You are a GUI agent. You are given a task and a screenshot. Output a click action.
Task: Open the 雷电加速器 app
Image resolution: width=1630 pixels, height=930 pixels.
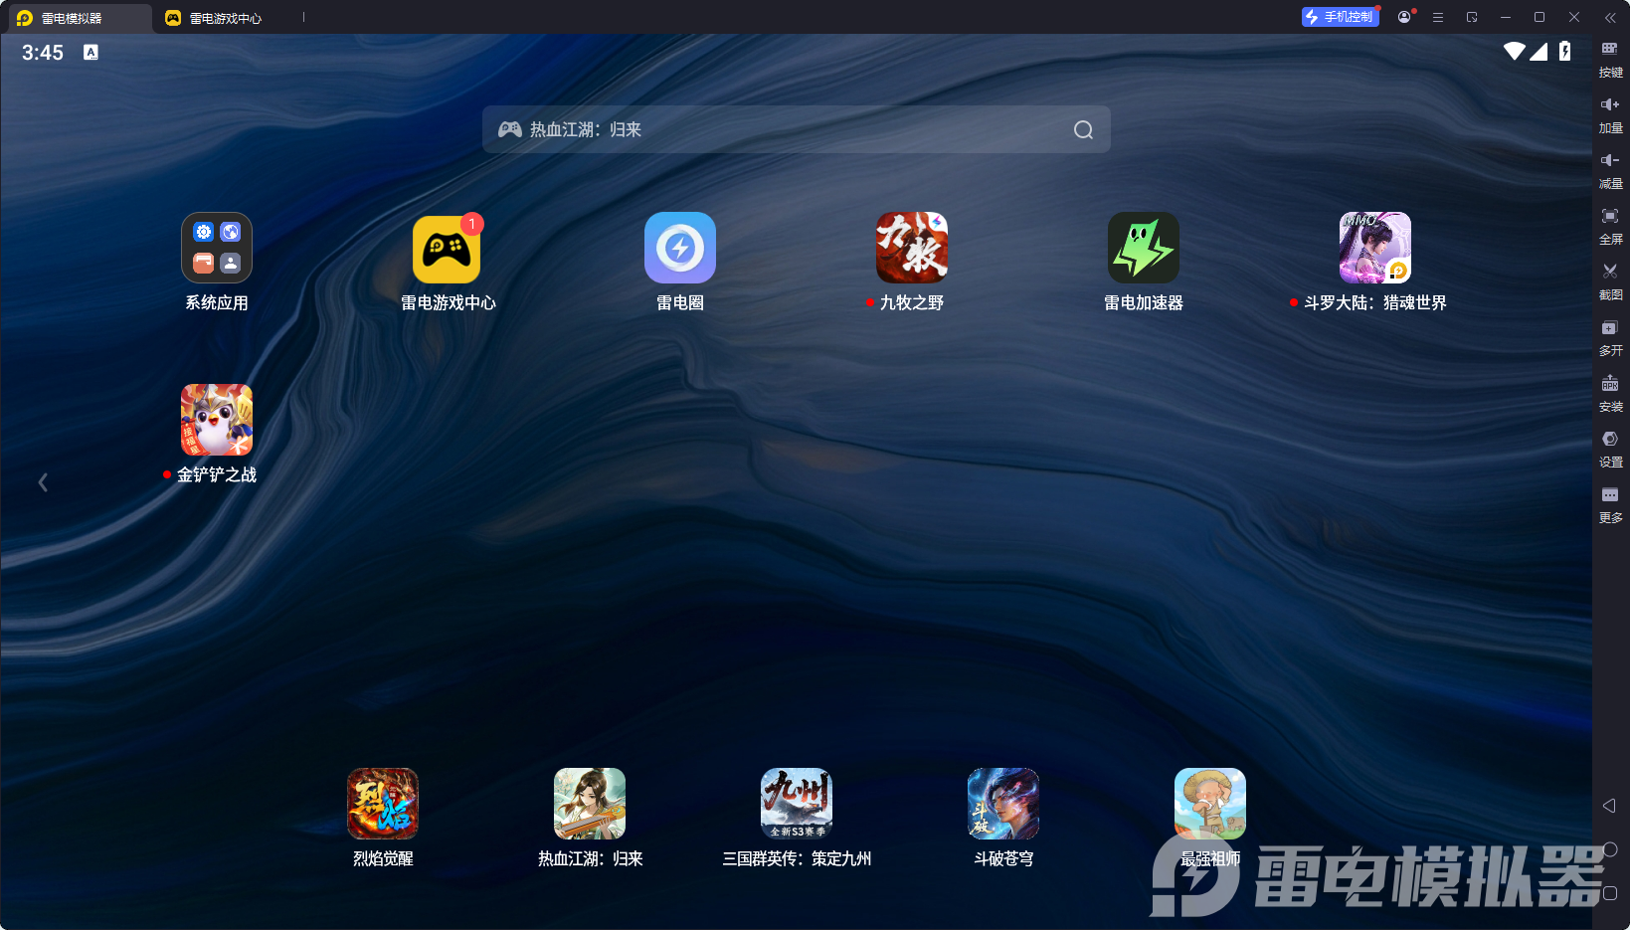click(1144, 248)
